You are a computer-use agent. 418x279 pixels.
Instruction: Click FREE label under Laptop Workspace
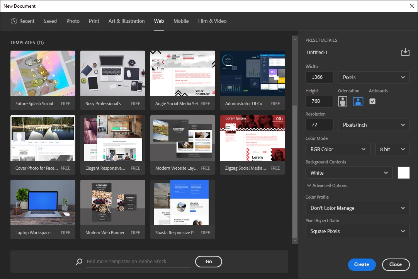[x=66, y=233]
